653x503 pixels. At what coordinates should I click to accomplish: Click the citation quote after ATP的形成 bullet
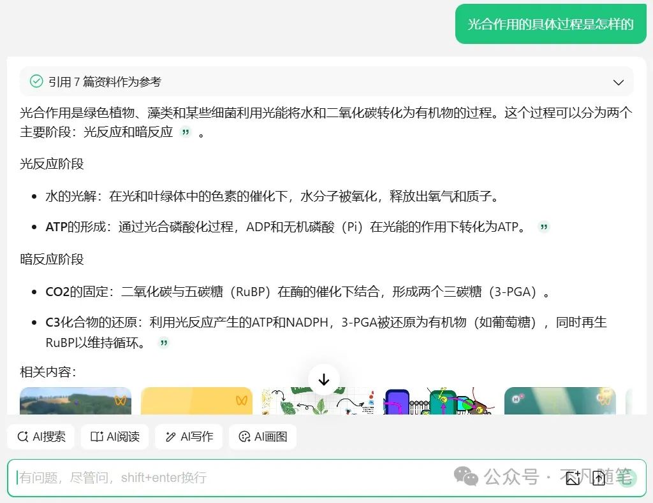coord(543,226)
